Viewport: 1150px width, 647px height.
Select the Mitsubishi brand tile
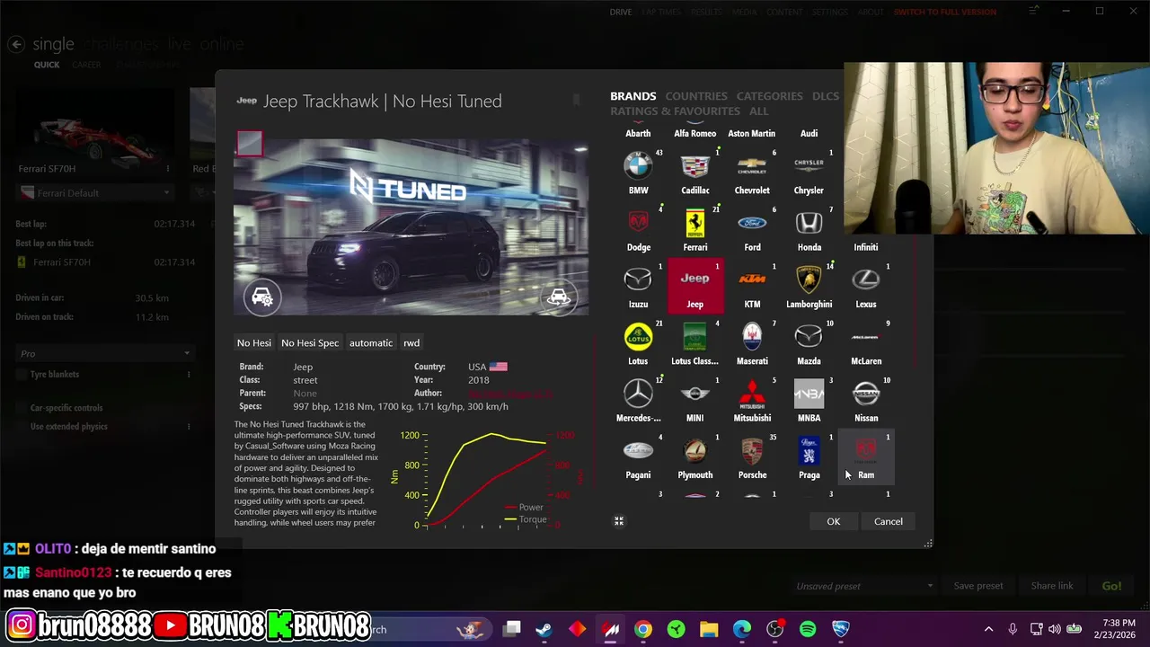pos(752,399)
